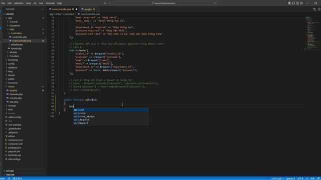Toggle secondary side bar layout icon
Screen dimensions: 321x180
pyautogui.click(x=297, y=3)
